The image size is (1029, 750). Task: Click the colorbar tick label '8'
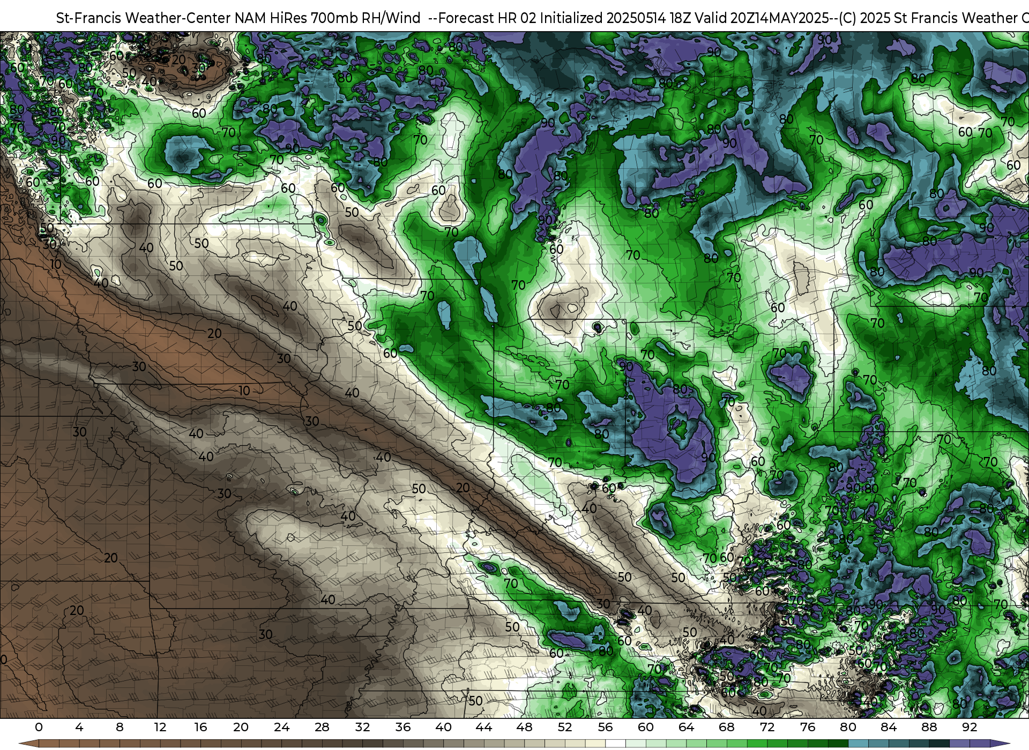click(x=120, y=727)
